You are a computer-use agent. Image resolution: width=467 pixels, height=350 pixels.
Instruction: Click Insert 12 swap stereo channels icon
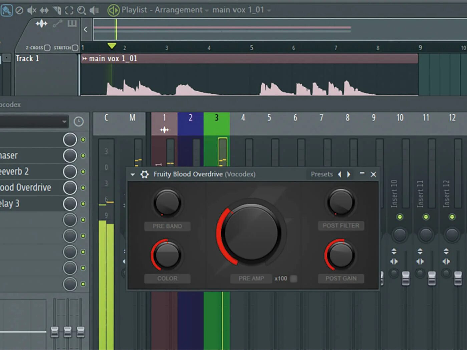coord(446,261)
